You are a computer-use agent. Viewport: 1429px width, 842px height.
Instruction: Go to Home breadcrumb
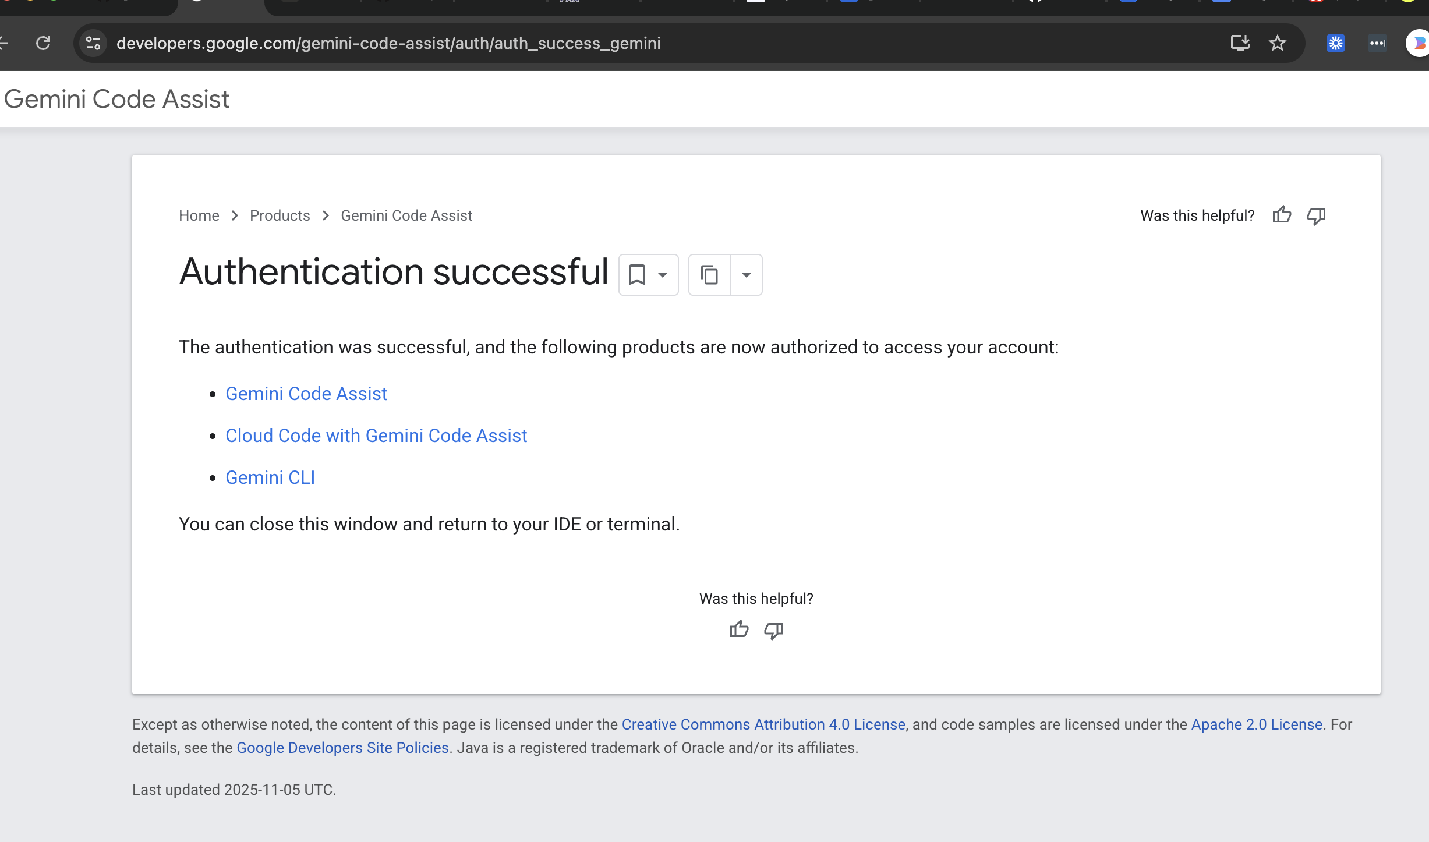[199, 215]
